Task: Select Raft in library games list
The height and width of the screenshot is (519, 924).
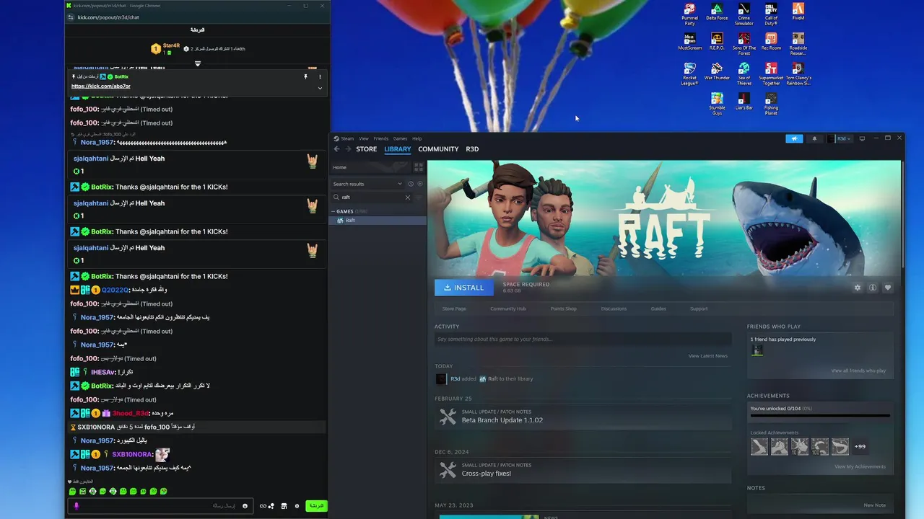Action: pos(378,221)
